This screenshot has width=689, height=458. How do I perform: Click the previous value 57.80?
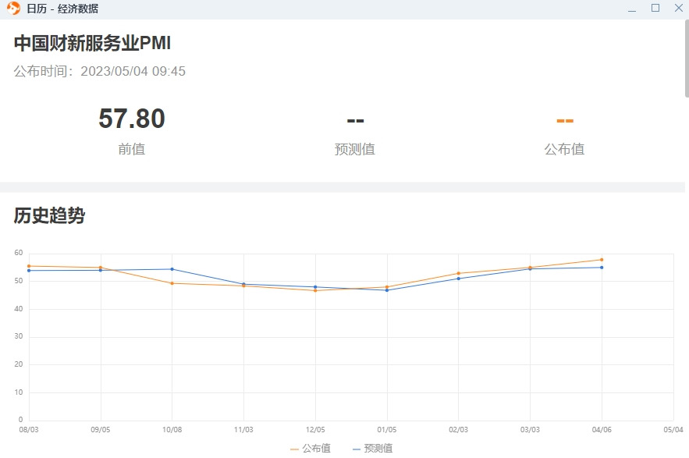click(x=132, y=119)
